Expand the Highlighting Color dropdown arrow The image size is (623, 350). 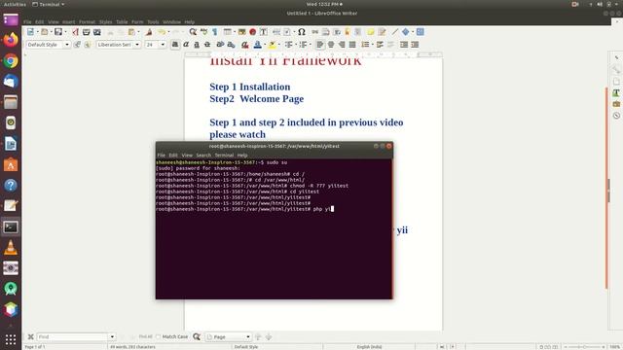point(279,45)
